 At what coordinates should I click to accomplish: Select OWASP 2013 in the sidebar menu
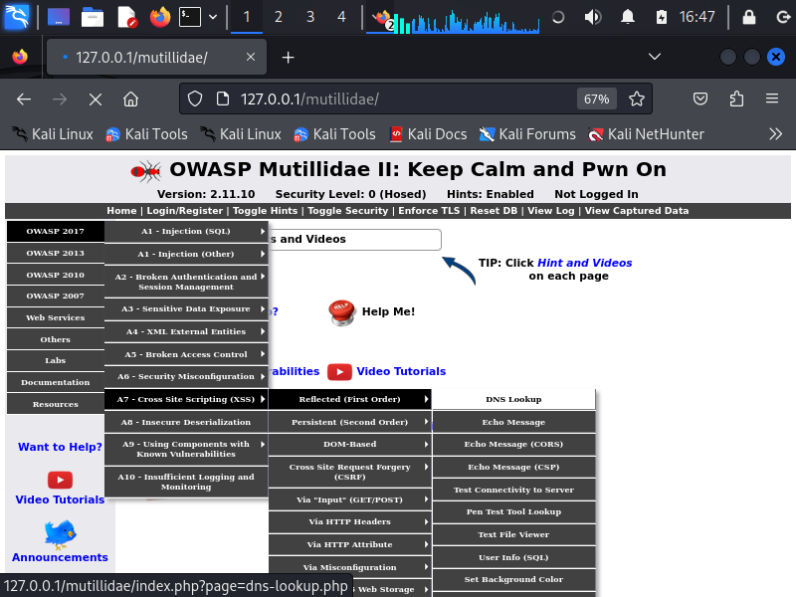(x=55, y=253)
